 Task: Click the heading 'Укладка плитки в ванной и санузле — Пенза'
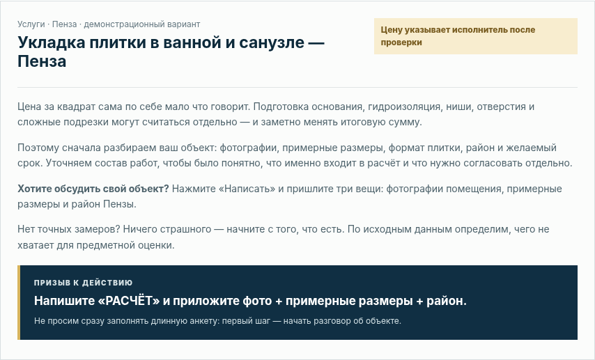(x=171, y=52)
